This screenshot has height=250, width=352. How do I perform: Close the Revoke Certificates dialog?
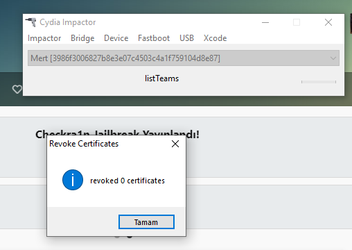pos(175,144)
